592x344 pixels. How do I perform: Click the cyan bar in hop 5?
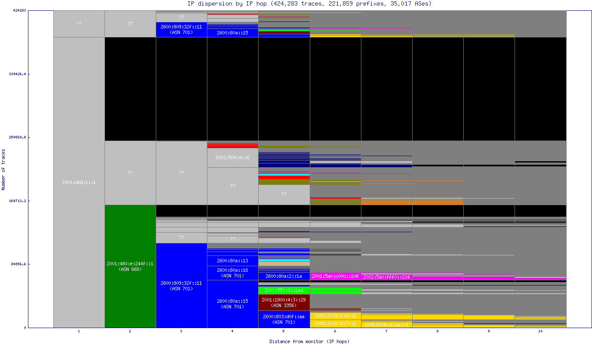[x=284, y=261]
